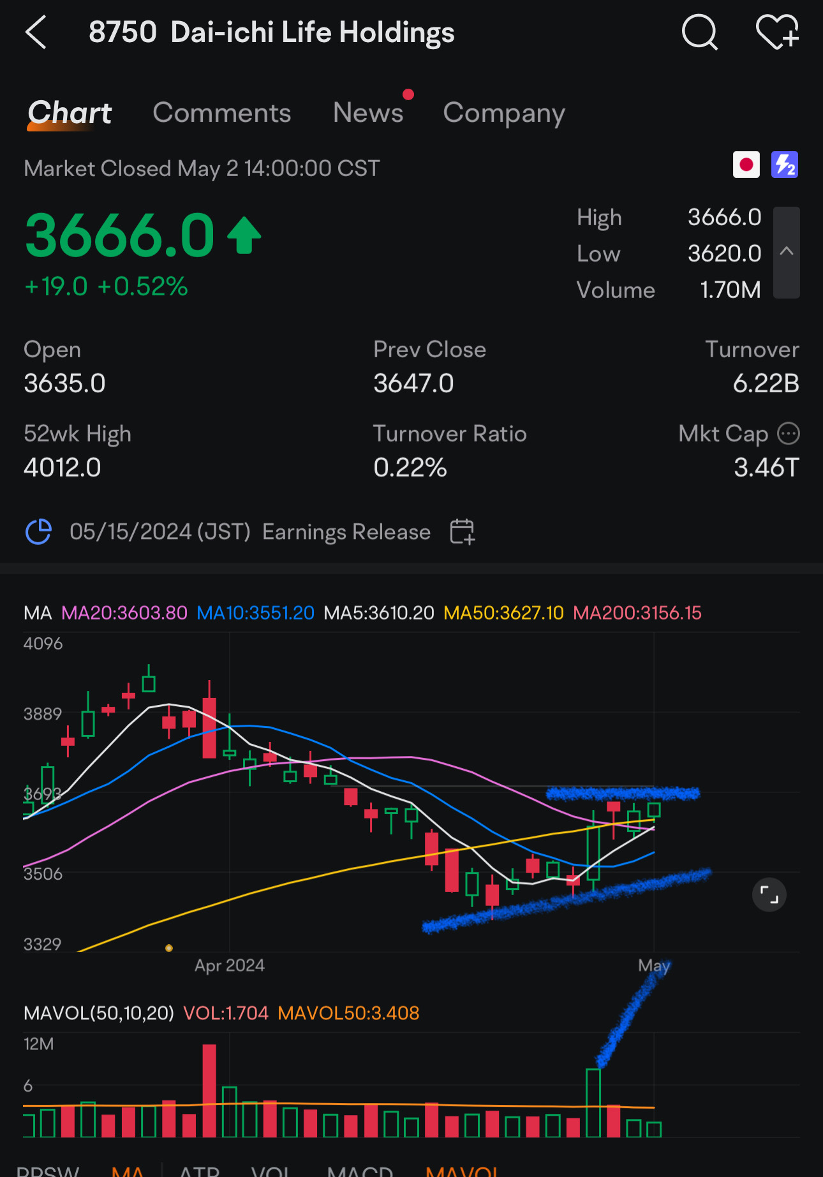Viewport: 823px width, 1177px height.
Task: Switch to the Chart tab
Action: pyautogui.click(x=70, y=113)
